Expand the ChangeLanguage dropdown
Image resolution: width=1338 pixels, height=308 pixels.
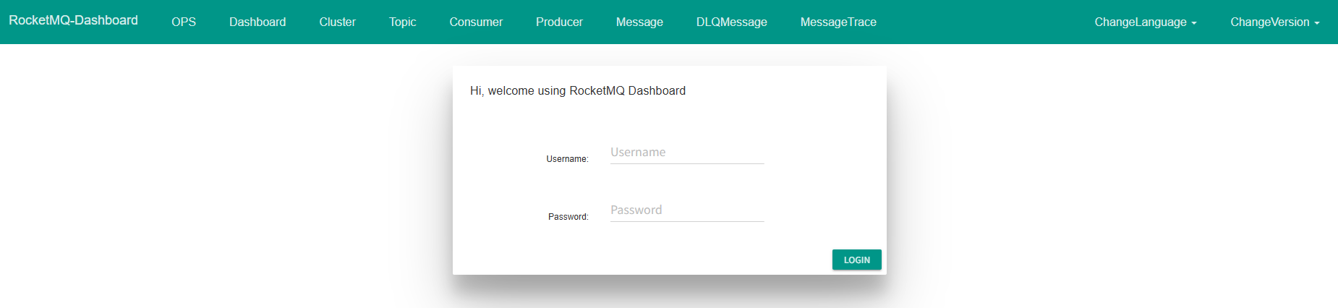pos(1146,22)
